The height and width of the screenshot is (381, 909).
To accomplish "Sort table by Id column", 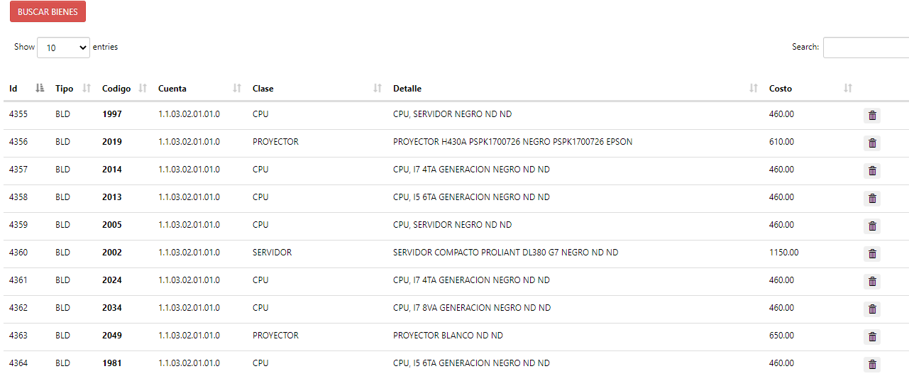I will pos(27,89).
